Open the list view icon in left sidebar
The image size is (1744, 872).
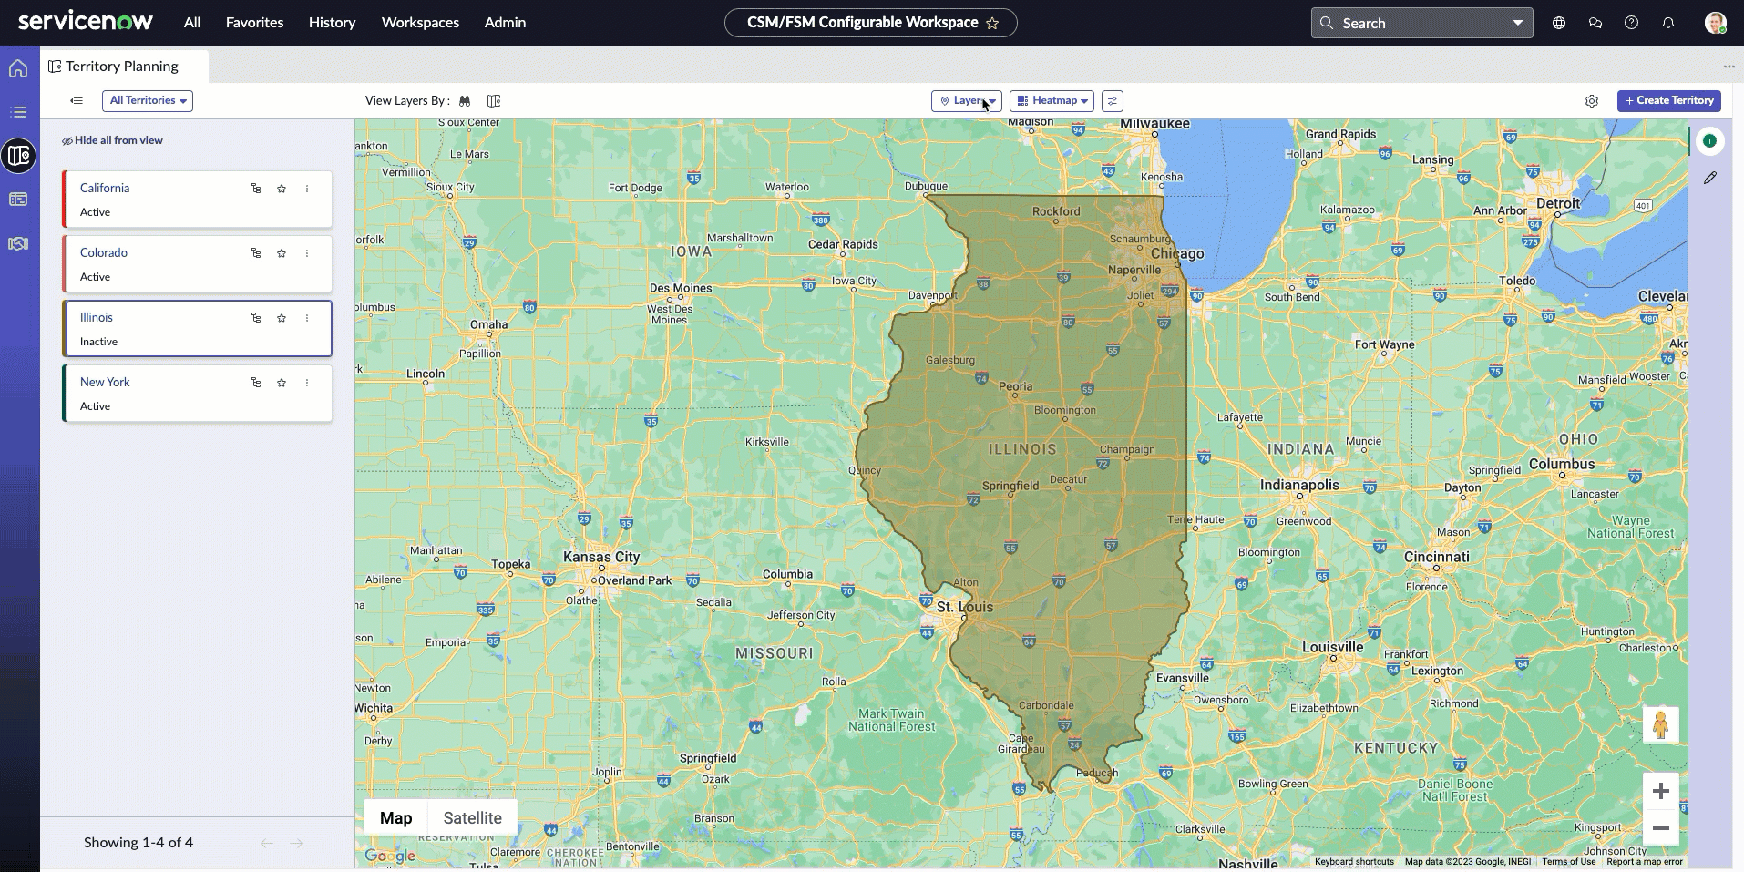[x=18, y=112]
